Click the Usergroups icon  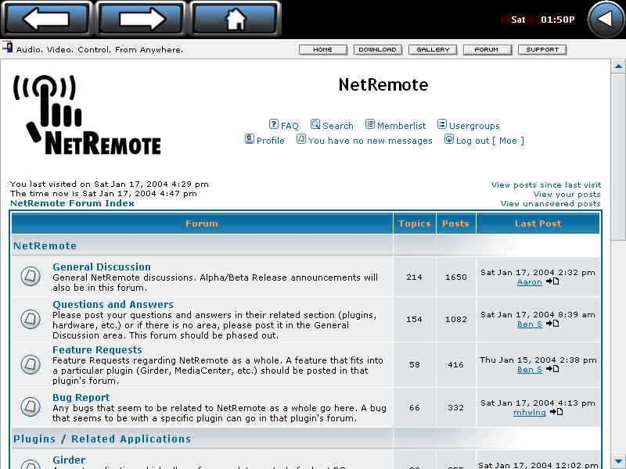point(442,124)
